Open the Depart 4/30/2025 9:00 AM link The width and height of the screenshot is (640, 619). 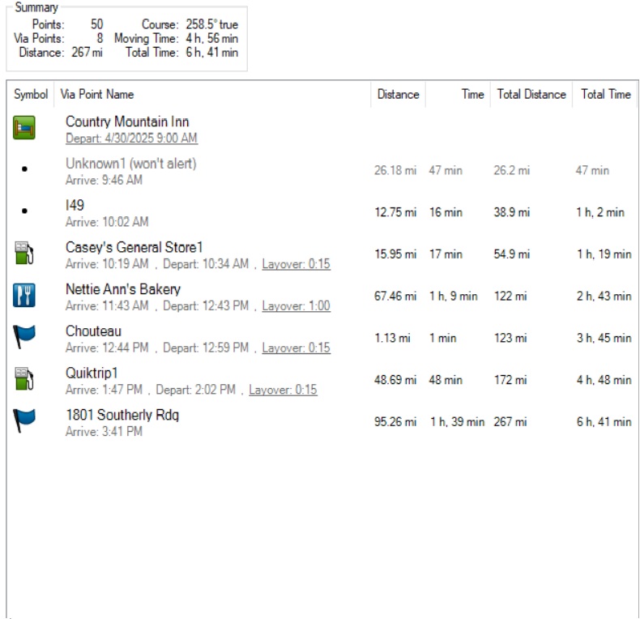click(131, 138)
